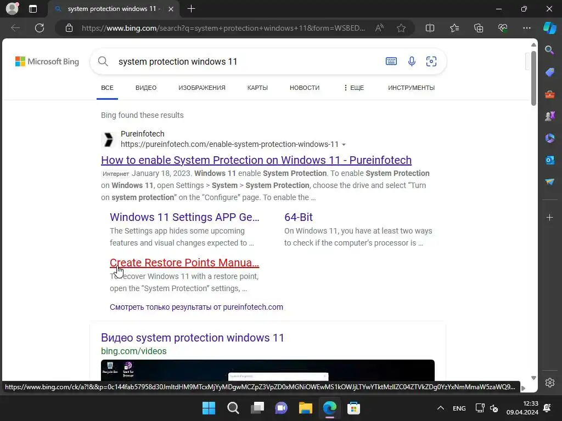562x421 pixels.
Task: Start visual search camera icon
Action: click(431, 61)
